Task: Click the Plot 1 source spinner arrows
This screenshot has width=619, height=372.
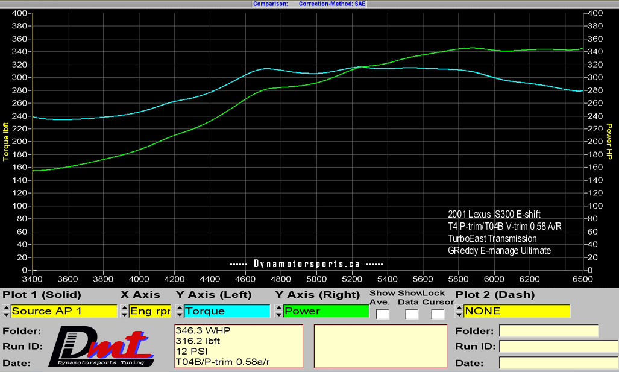Action: [x=6, y=311]
